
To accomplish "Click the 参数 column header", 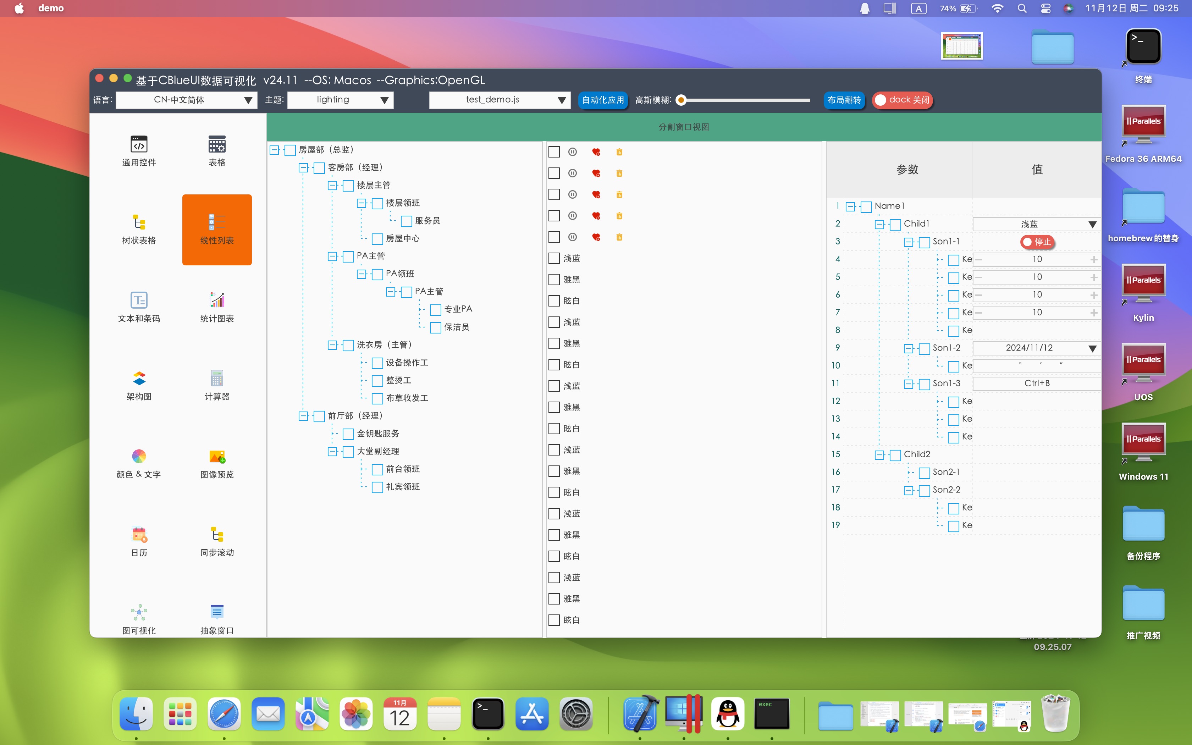I will [x=907, y=170].
